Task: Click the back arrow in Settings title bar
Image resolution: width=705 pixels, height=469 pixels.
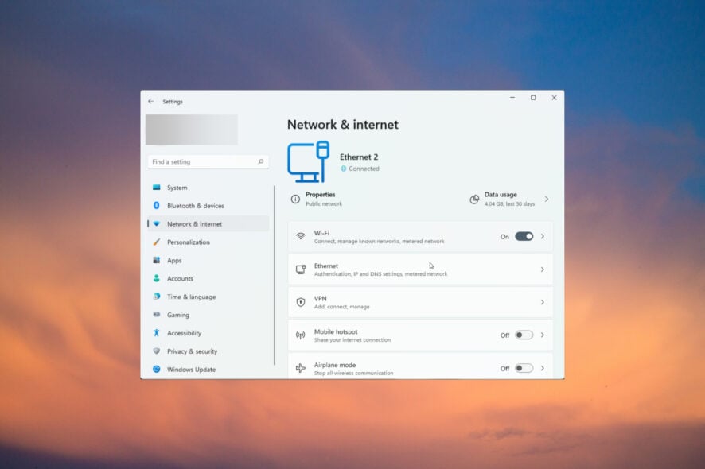Action: pyautogui.click(x=150, y=102)
